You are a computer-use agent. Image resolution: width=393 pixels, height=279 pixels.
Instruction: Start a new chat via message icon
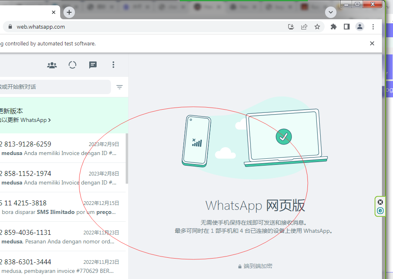tap(93, 65)
